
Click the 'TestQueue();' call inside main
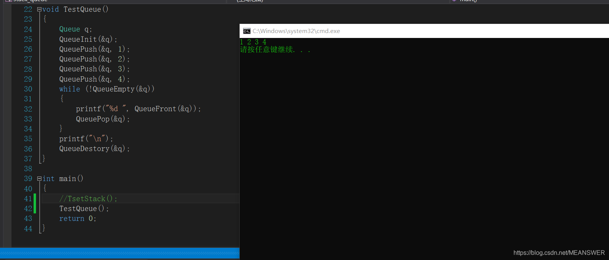[84, 209]
